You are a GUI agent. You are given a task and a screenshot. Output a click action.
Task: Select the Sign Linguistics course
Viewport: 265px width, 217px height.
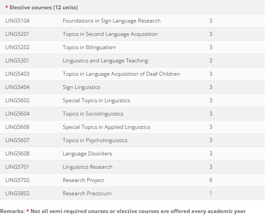(x=81, y=87)
